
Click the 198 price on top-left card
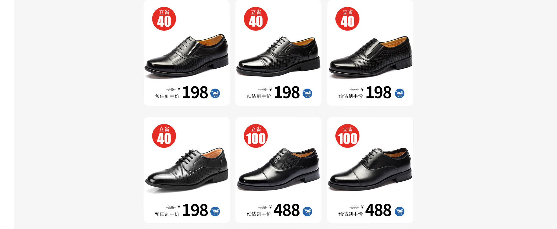tap(195, 93)
